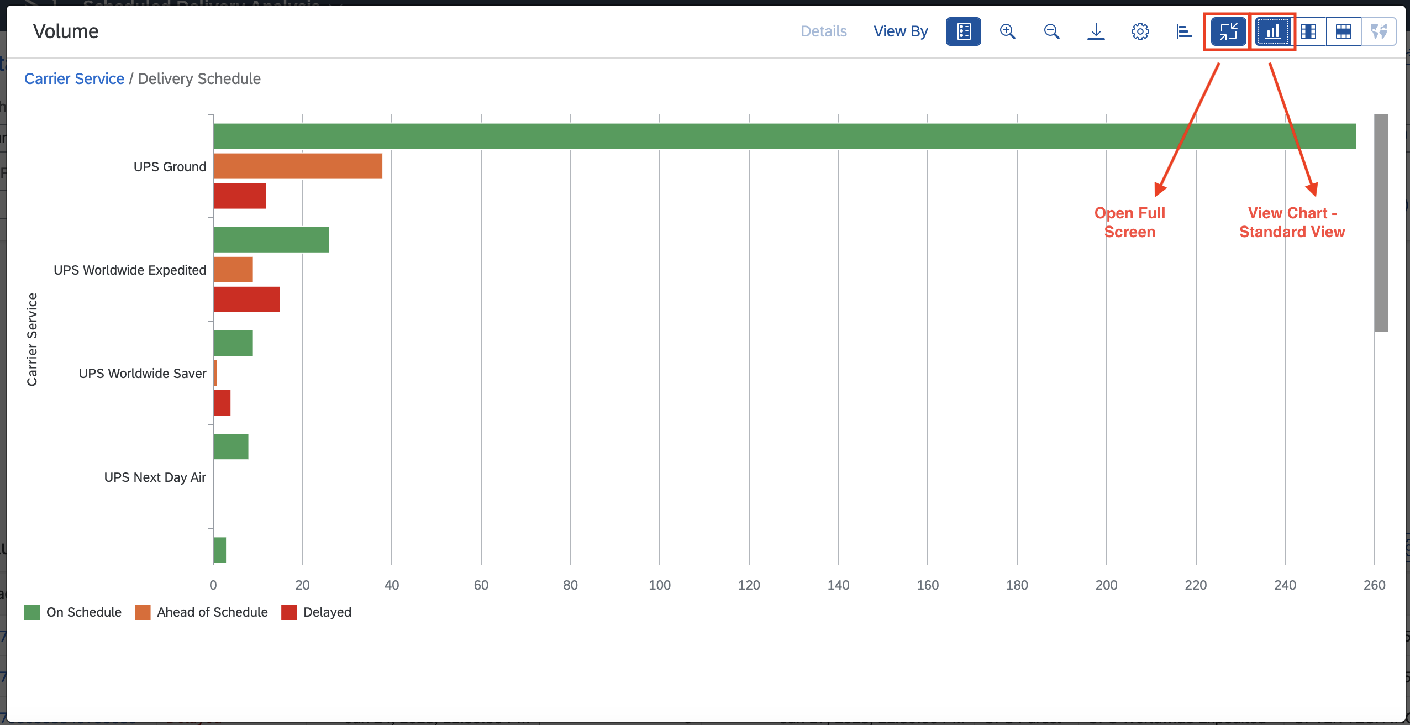1410x725 pixels.
Task: Select UPS Ground Delayed red bar
Action: pos(240,196)
